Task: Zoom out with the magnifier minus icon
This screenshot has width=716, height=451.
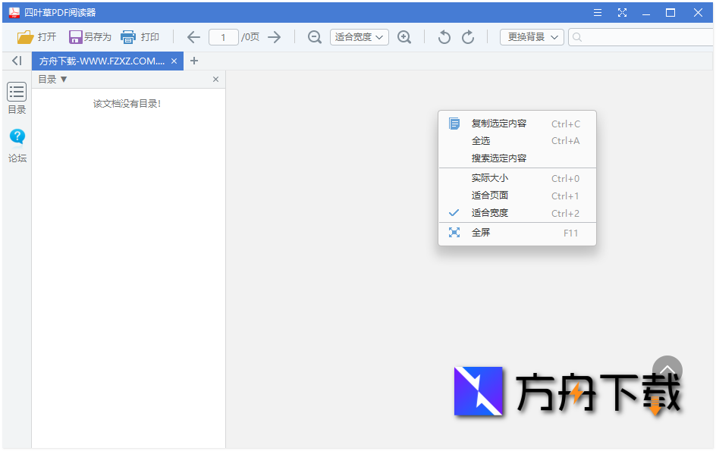Action: tap(314, 36)
